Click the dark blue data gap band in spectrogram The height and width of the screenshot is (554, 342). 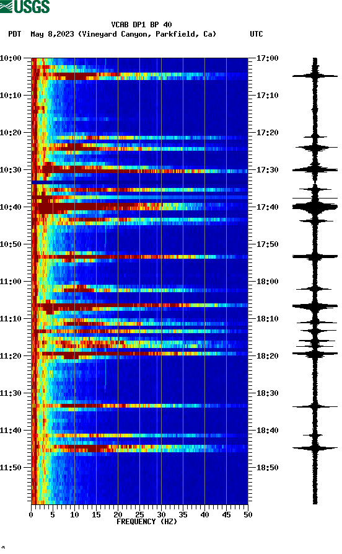click(139, 182)
